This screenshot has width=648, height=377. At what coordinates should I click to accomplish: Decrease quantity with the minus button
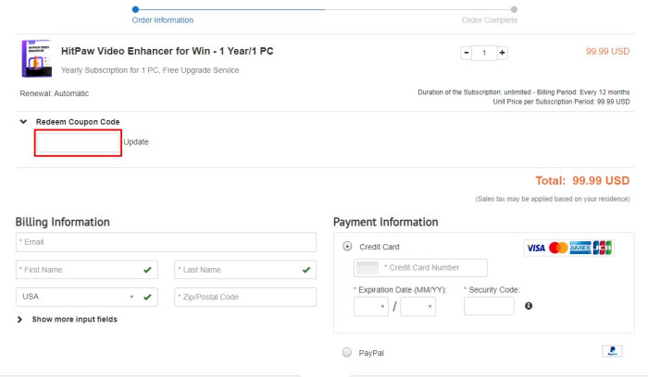[467, 53]
